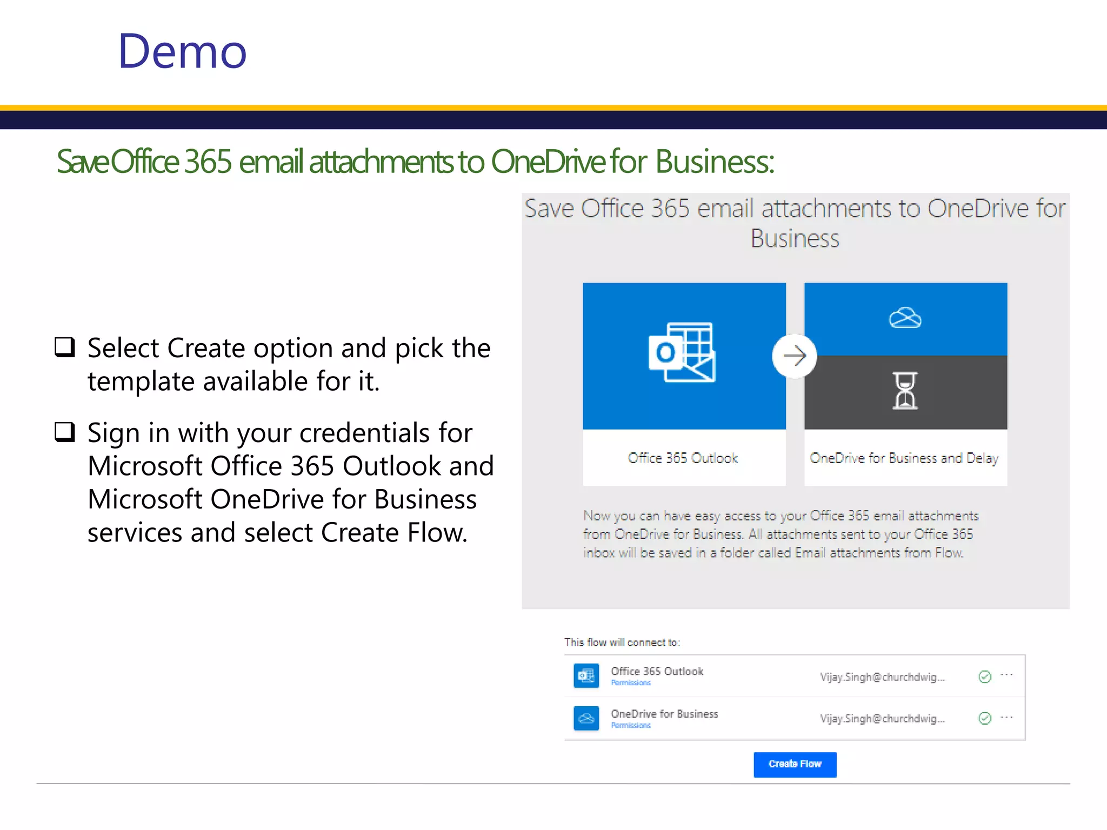Viewport: 1107px width, 830px height.
Task: Click the account email in OneDrive for Business row
Action: coord(882,719)
